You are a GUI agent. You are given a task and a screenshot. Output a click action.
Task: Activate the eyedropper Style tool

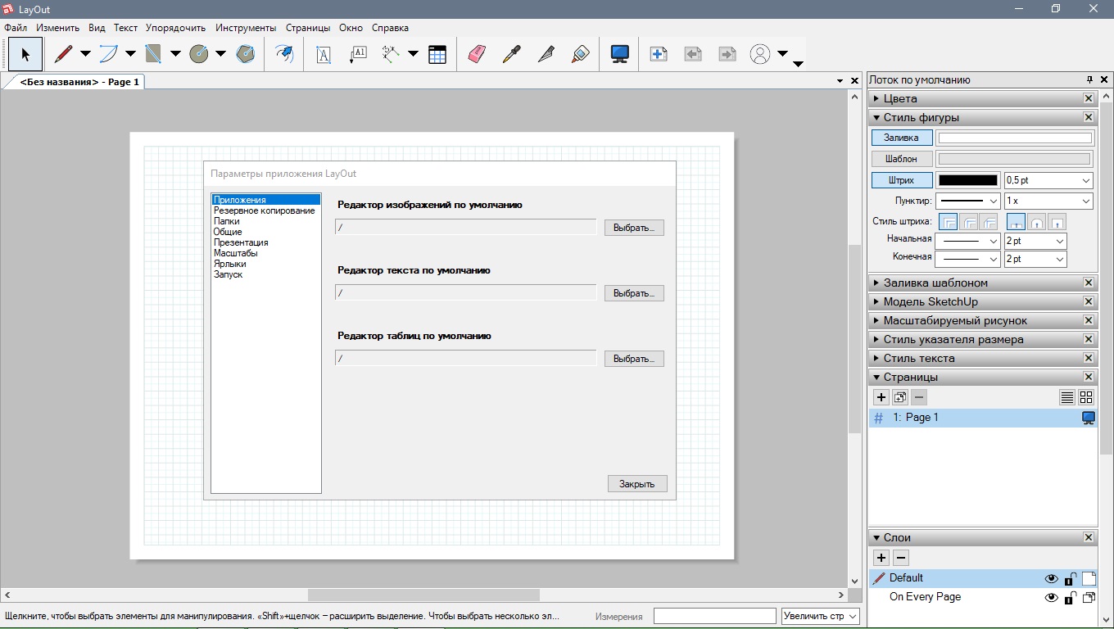[512, 55]
